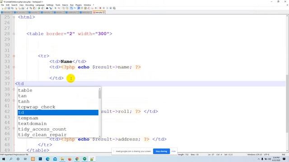Choose "tidy_access_count" in the autocomplete list
The width and height of the screenshot is (289, 162).
coord(58,129)
